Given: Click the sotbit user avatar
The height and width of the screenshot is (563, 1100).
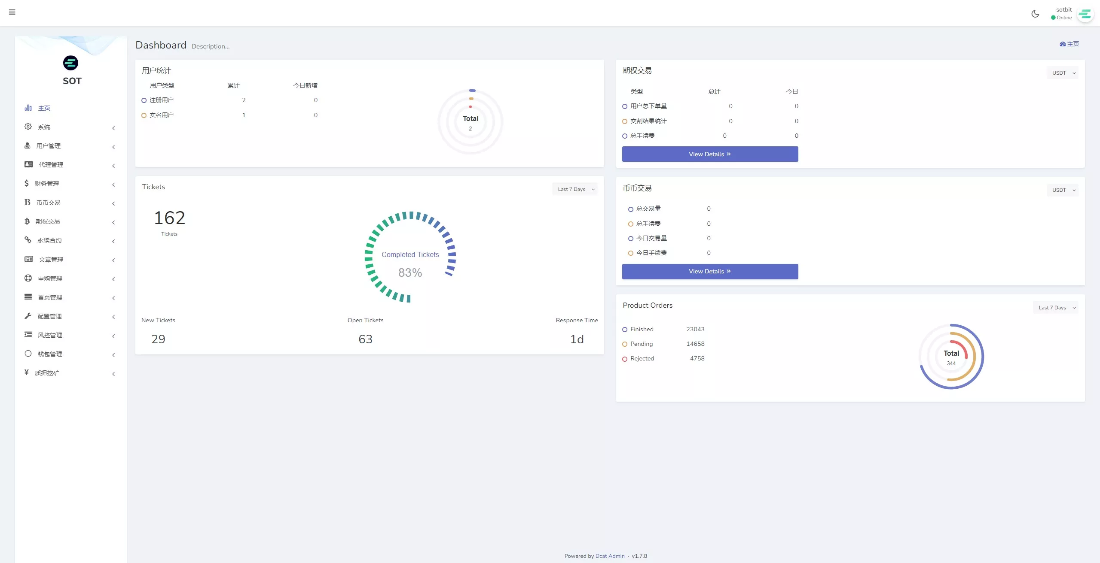Looking at the screenshot, I should [1085, 15].
